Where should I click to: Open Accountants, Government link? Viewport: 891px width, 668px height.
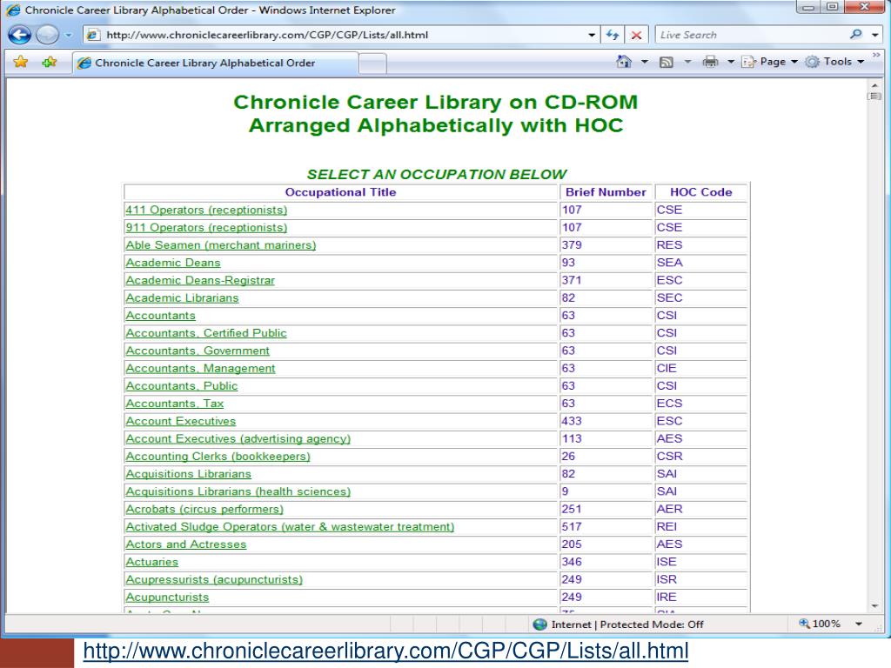pyautogui.click(x=198, y=351)
